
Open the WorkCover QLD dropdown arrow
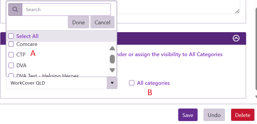pyautogui.click(x=112, y=83)
